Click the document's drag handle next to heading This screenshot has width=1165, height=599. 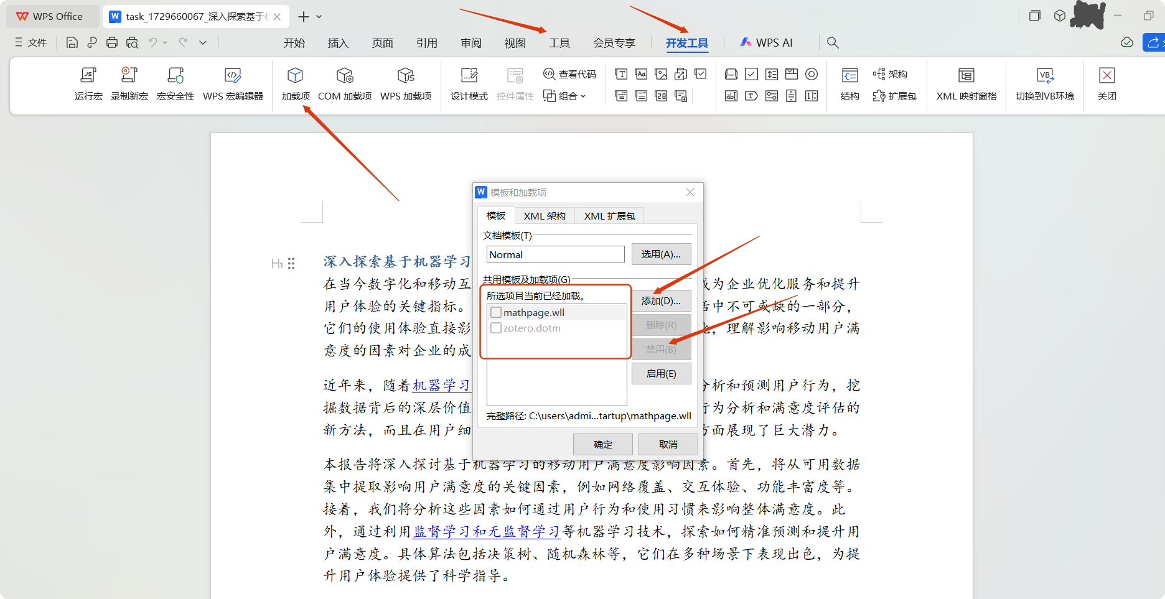point(291,264)
